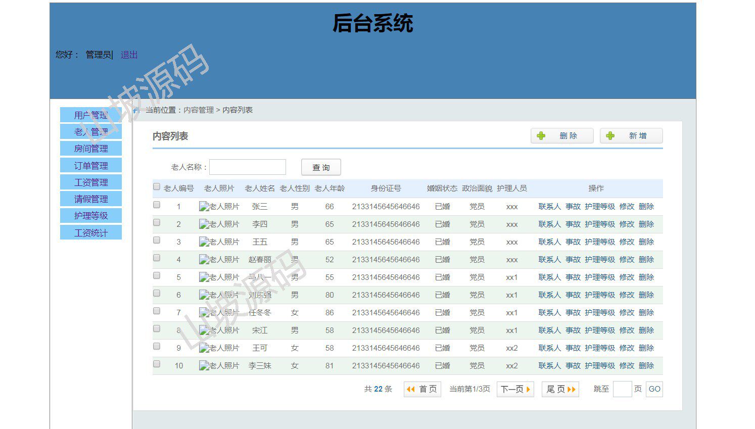Click the age cell 86
755x429 pixels.
tap(329, 313)
